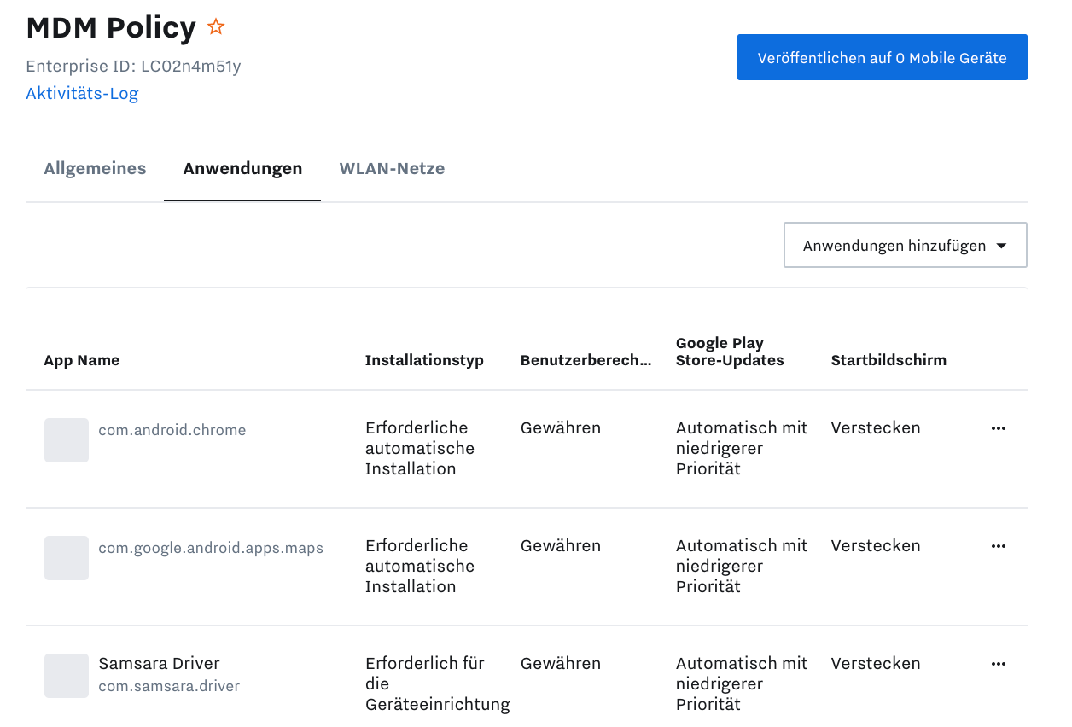Click the favorite star next to MDM Policy
The height and width of the screenshot is (727, 1072).
pyautogui.click(x=216, y=27)
